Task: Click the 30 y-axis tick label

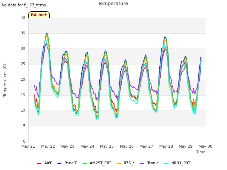Action: [x=23, y=49]
